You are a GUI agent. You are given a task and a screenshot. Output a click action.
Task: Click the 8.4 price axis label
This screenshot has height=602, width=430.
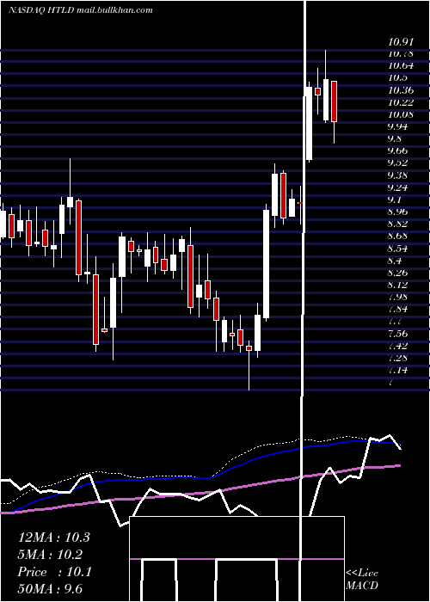click(395, 261)
